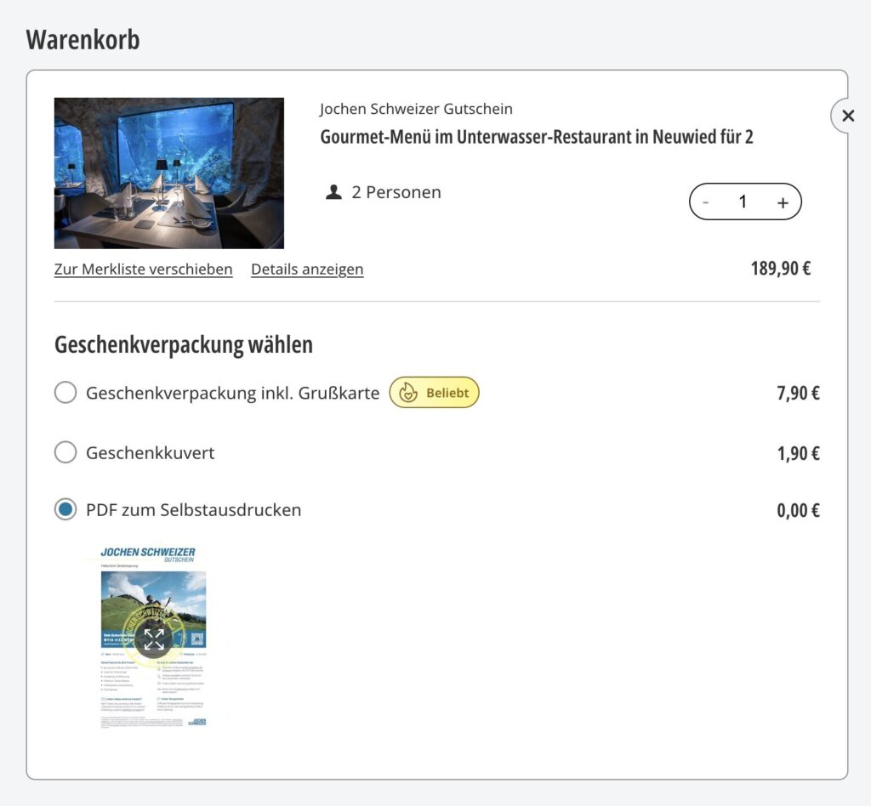Click the Warenkorb page heading

click(x=83, y=39)
